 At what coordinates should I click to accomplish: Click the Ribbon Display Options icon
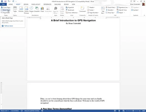pyautogui.click(x=134, y=1)
